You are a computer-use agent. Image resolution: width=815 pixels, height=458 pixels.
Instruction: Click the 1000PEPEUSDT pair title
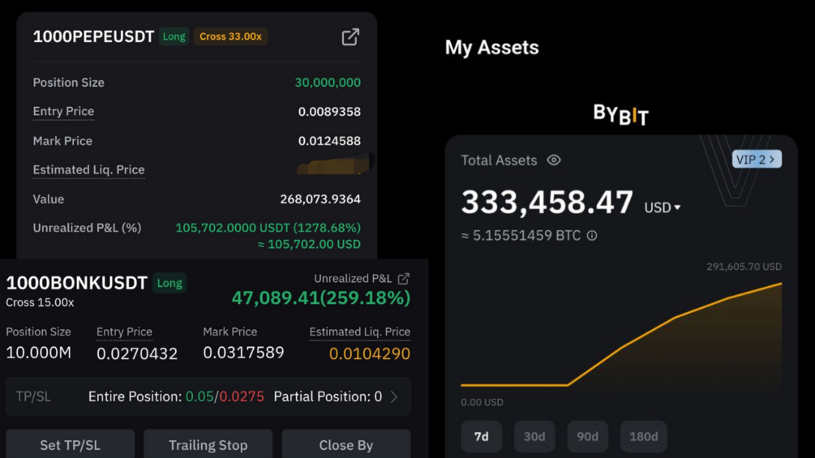coord(93,36)
